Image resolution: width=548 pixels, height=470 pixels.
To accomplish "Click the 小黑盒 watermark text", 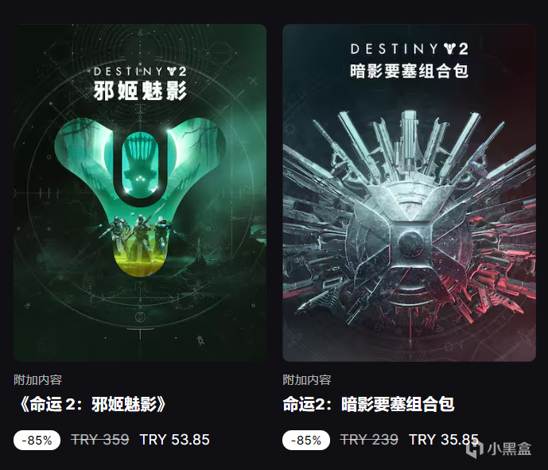I will point(509,449).
